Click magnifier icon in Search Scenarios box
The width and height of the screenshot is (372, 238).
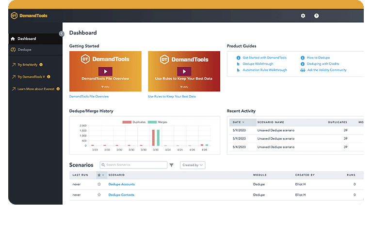point(103,165)
